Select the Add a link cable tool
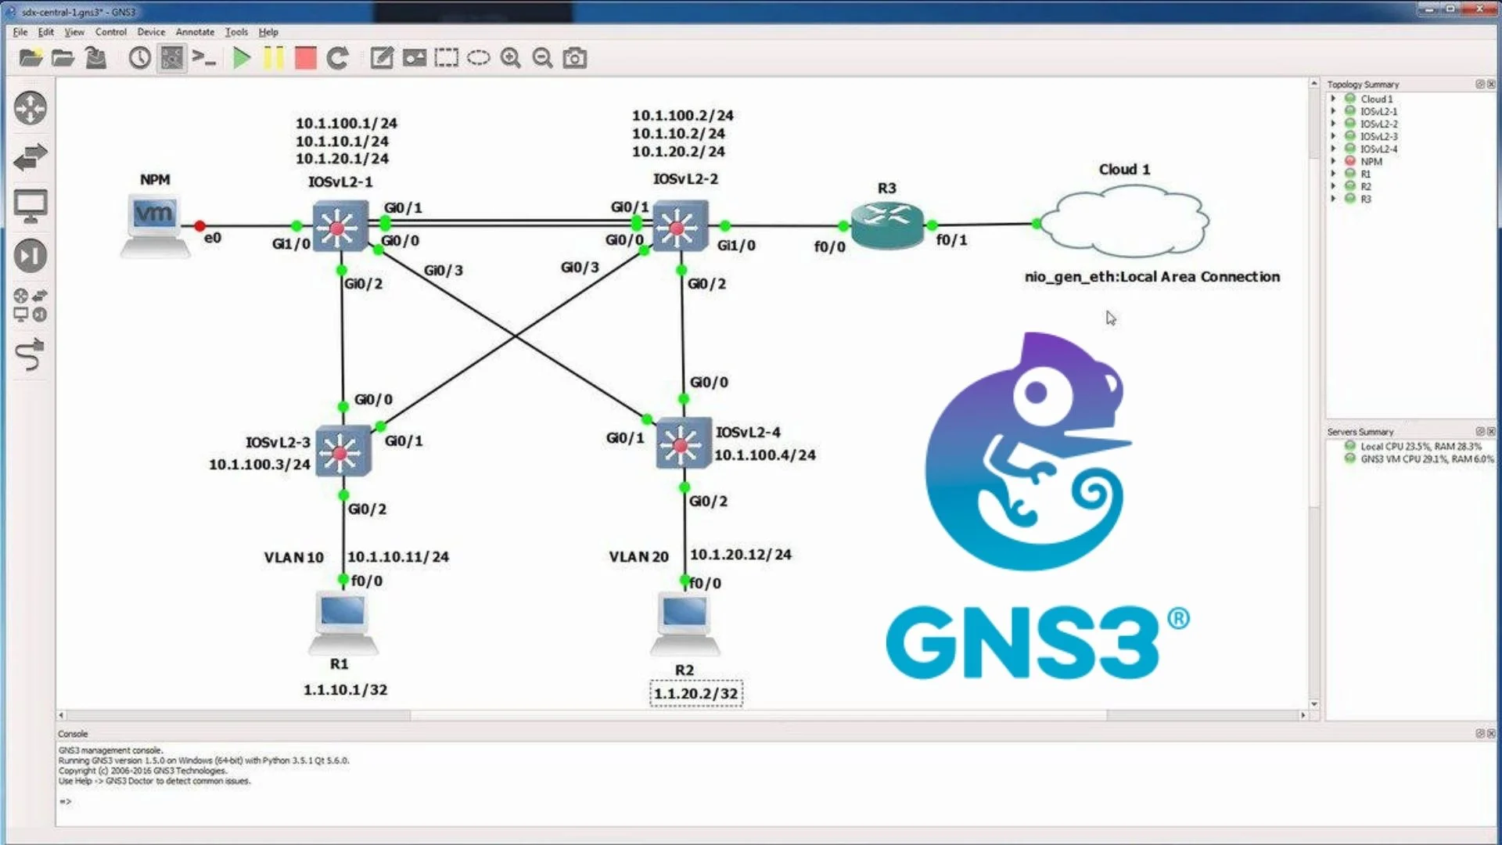 tap(31, 354)
